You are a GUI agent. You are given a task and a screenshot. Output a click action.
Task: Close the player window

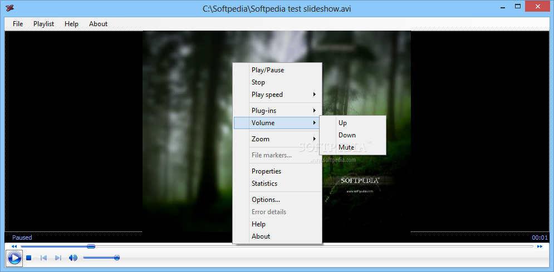(x=538, y=6)
